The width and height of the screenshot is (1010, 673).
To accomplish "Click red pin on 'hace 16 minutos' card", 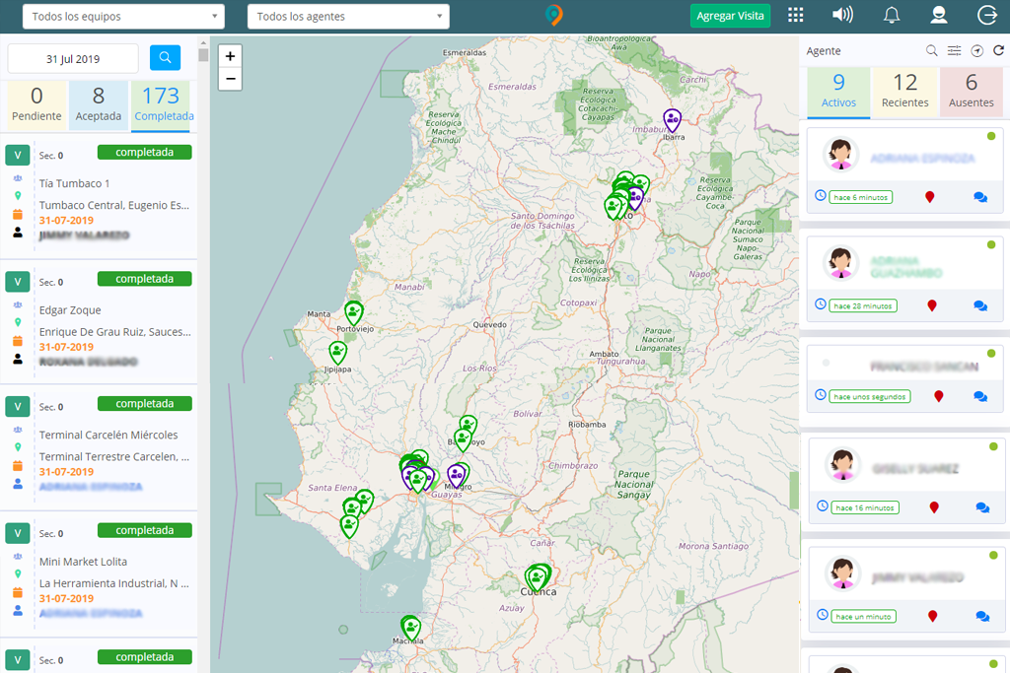I will pos(934,507).
